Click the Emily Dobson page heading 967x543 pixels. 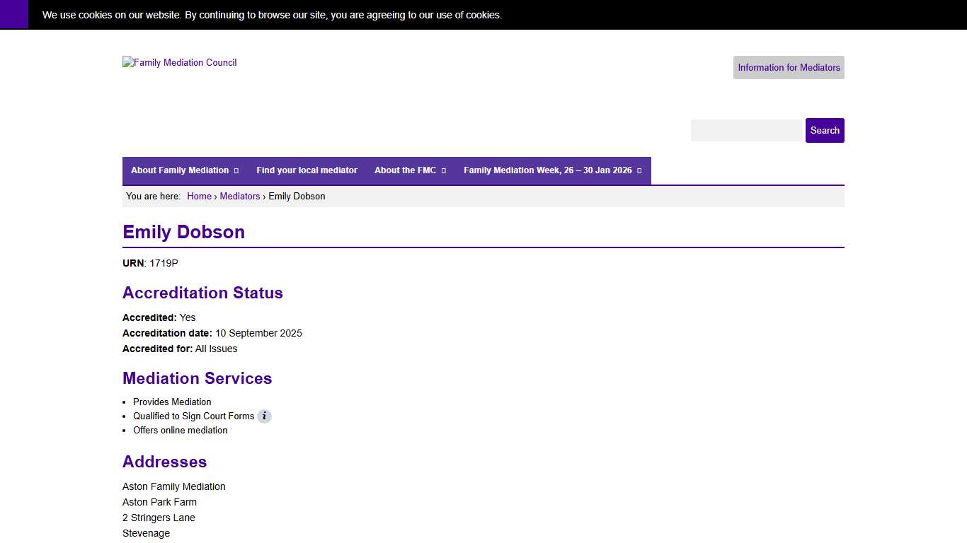pyautogui.click(x=184, y=233)
